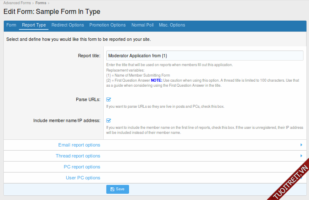Image resolution: width=309 pixels, height=200 pixels.
Task: Expand Thread report options section
Action: 78,156
